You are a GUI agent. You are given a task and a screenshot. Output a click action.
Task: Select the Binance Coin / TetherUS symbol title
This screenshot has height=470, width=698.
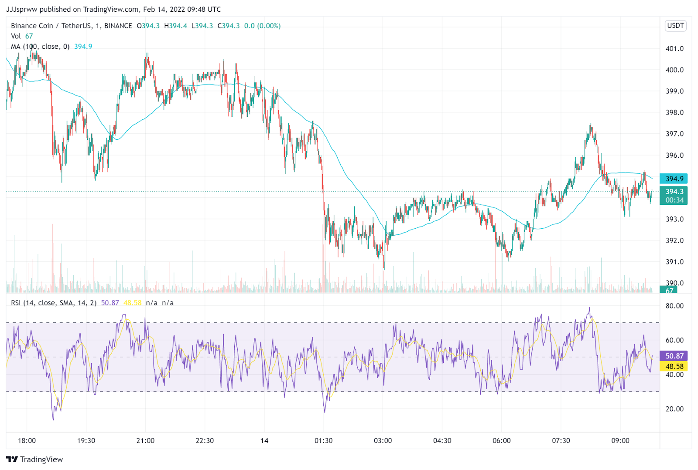(72, 26)
